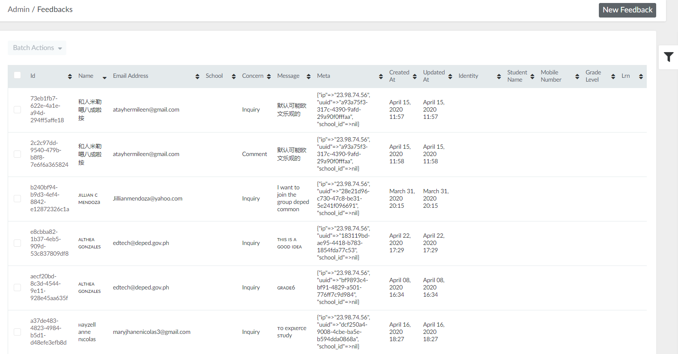The height and width of the screenshot is (354, 678).
Task: Click Updated At 'April 16, 2020 18:27'
Action: [x=434, y=332]
